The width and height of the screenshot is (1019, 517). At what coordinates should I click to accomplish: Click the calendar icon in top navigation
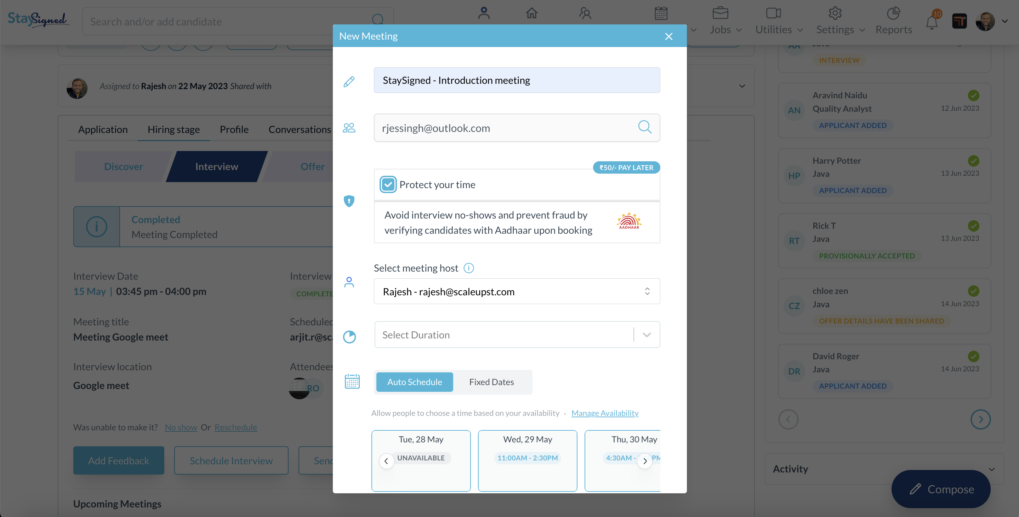pyautogui.click(x=661, y=13)
